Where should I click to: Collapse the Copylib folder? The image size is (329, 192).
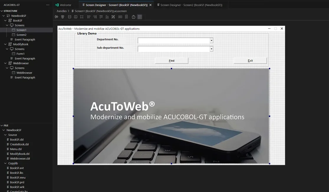(x=5, y=164)
